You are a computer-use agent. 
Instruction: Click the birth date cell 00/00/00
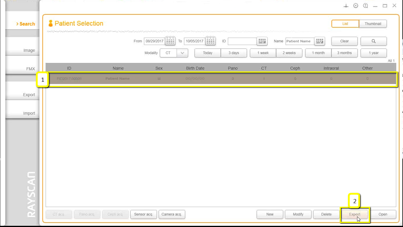195,79
